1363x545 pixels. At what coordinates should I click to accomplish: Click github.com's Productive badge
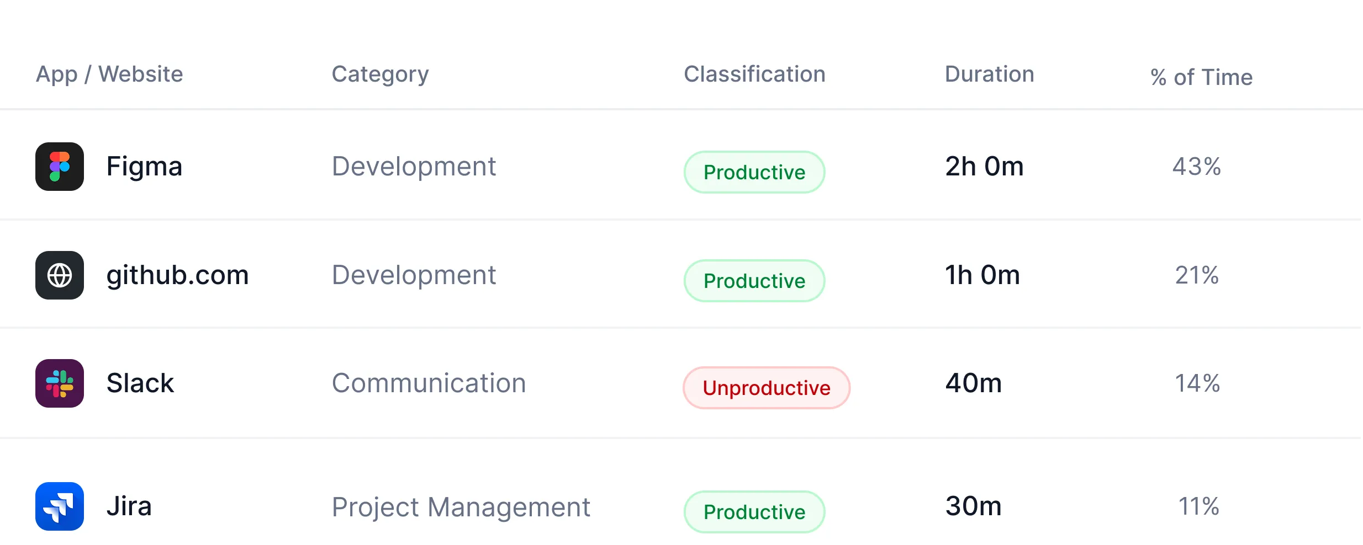tap(754, 281)
